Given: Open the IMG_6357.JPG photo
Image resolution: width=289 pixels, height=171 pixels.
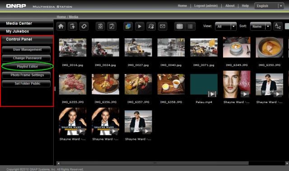Looking at the screenshot, I should point(138,84).
